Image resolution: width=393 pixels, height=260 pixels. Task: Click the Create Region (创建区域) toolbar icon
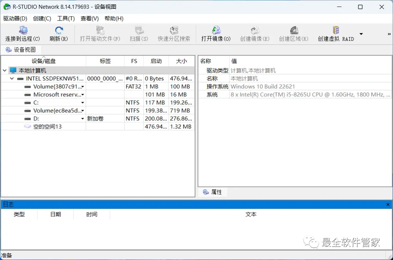click(294, 30)
